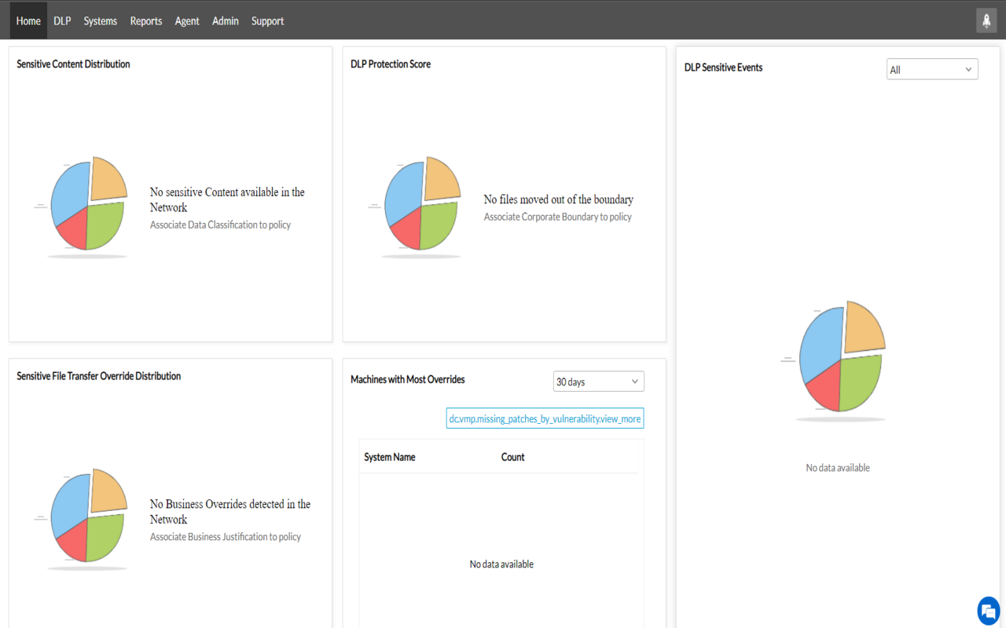This screenshot has height=628, width=1006.
Task: Open the Admin tab
Action: click(x=226, y=20)
